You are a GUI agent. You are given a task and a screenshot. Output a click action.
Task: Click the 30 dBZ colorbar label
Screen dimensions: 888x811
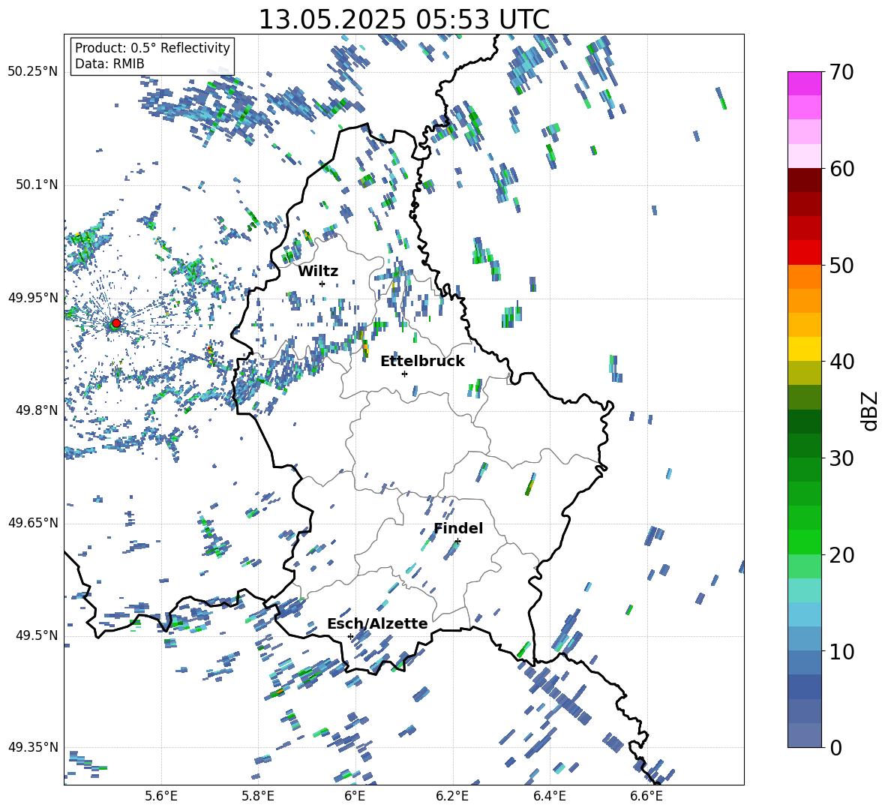tap(841, 458)
